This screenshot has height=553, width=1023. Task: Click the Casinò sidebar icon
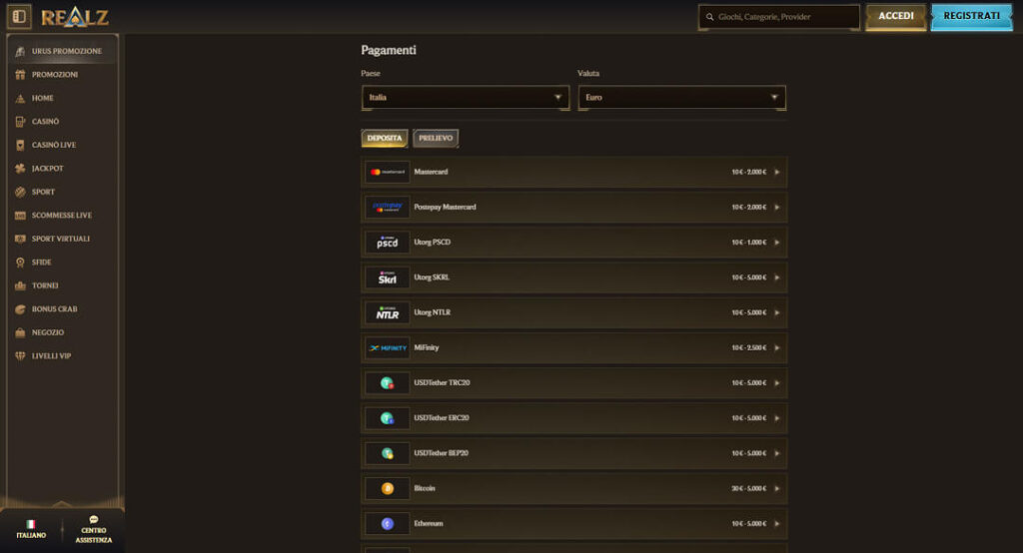click(x=20, y=122)
